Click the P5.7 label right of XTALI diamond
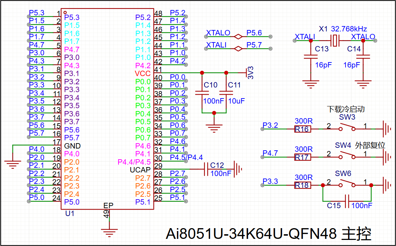This screenshot has height=246, width=396. (254, 45)
